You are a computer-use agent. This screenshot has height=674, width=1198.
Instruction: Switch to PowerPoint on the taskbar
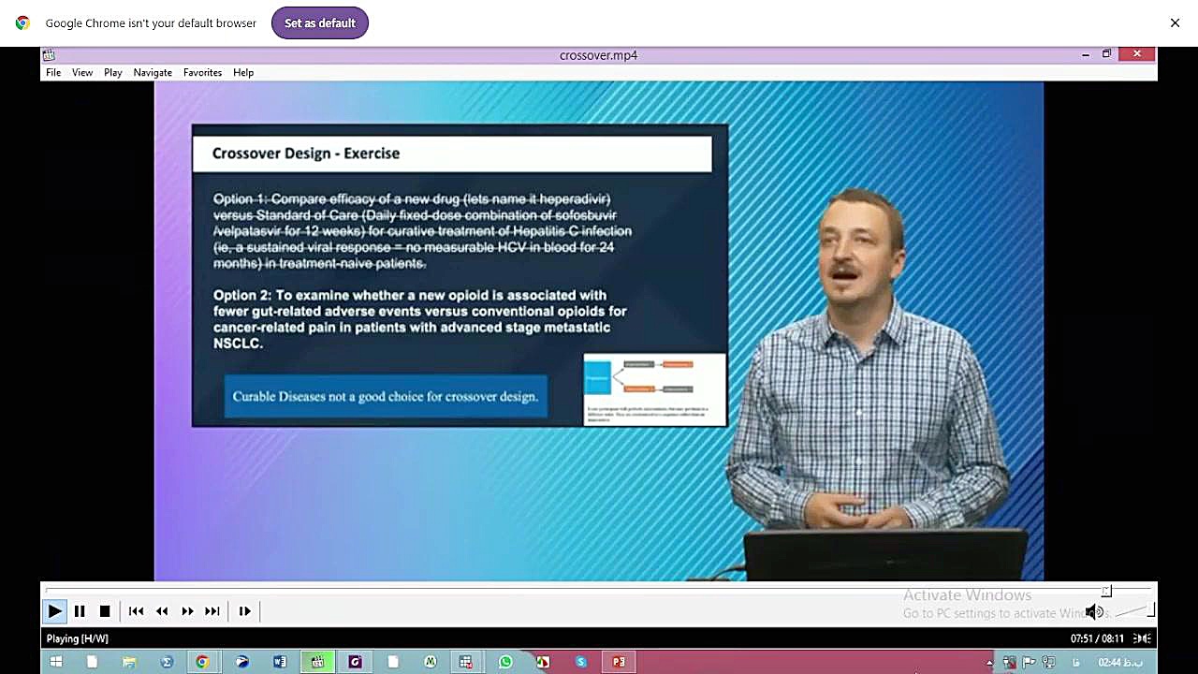pos(619,662)
